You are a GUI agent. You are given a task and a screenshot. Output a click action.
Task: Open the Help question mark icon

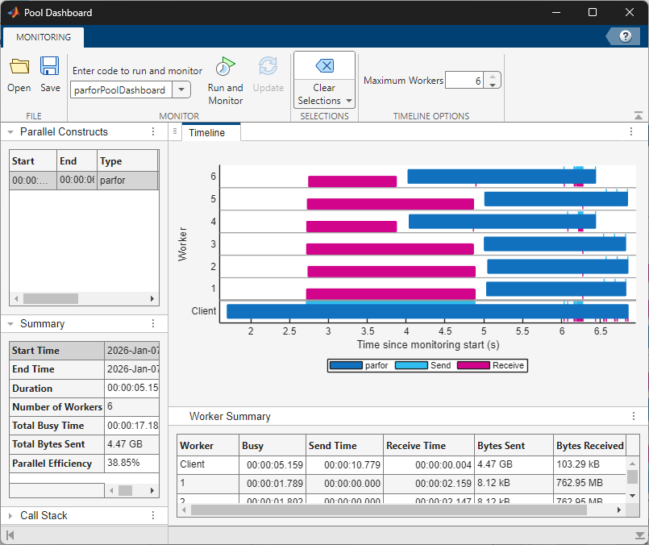click(x=625, y=36)
